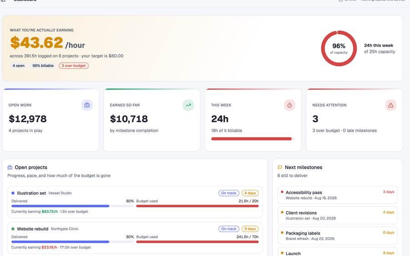410x256 pixels.
Task: Click '6 still to deliver' subtitle
Action: [x=292, y=176]
